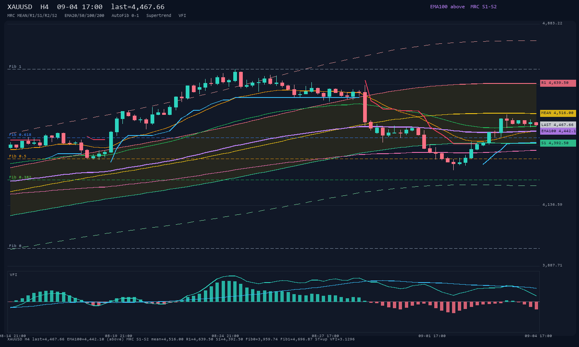
Task: Click the EMA100 above status tag
Action: pos(447,7)
